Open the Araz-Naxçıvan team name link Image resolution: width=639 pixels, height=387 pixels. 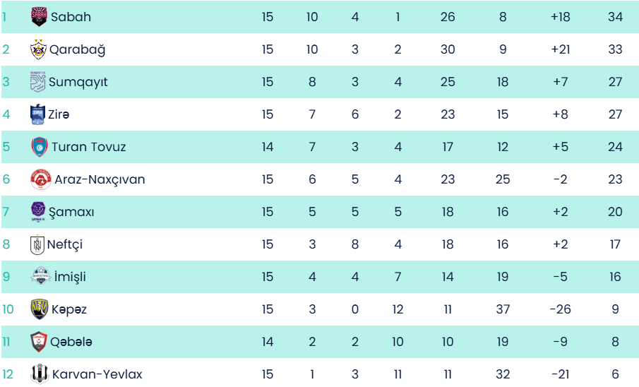[100, 179]
